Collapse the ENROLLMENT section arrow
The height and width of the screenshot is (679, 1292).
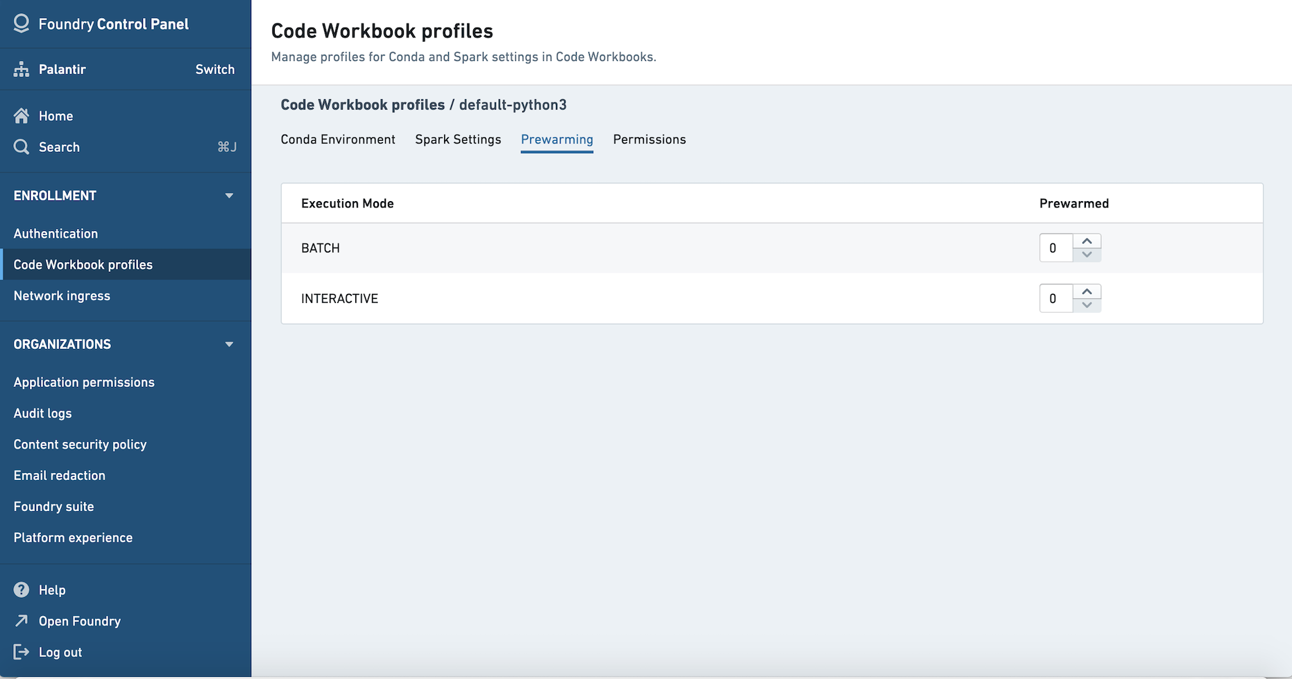(x=229, y=196)
